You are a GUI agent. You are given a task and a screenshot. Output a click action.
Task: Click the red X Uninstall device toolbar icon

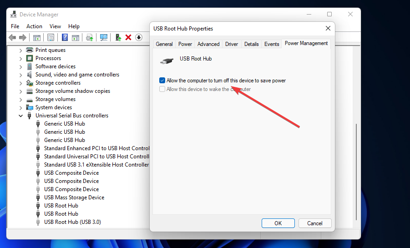coord(128,37)
